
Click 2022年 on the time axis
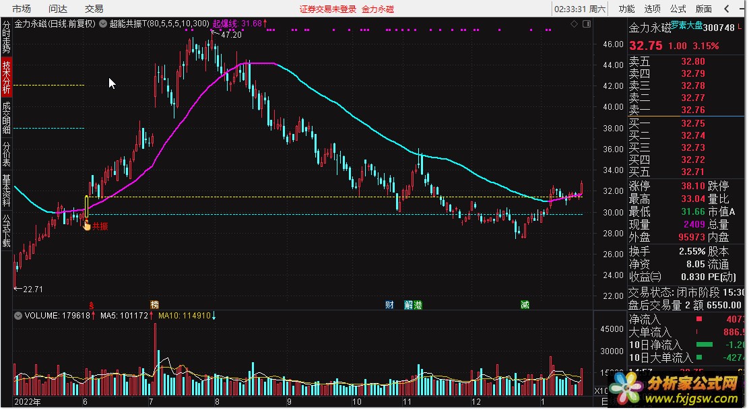point(28,402)
